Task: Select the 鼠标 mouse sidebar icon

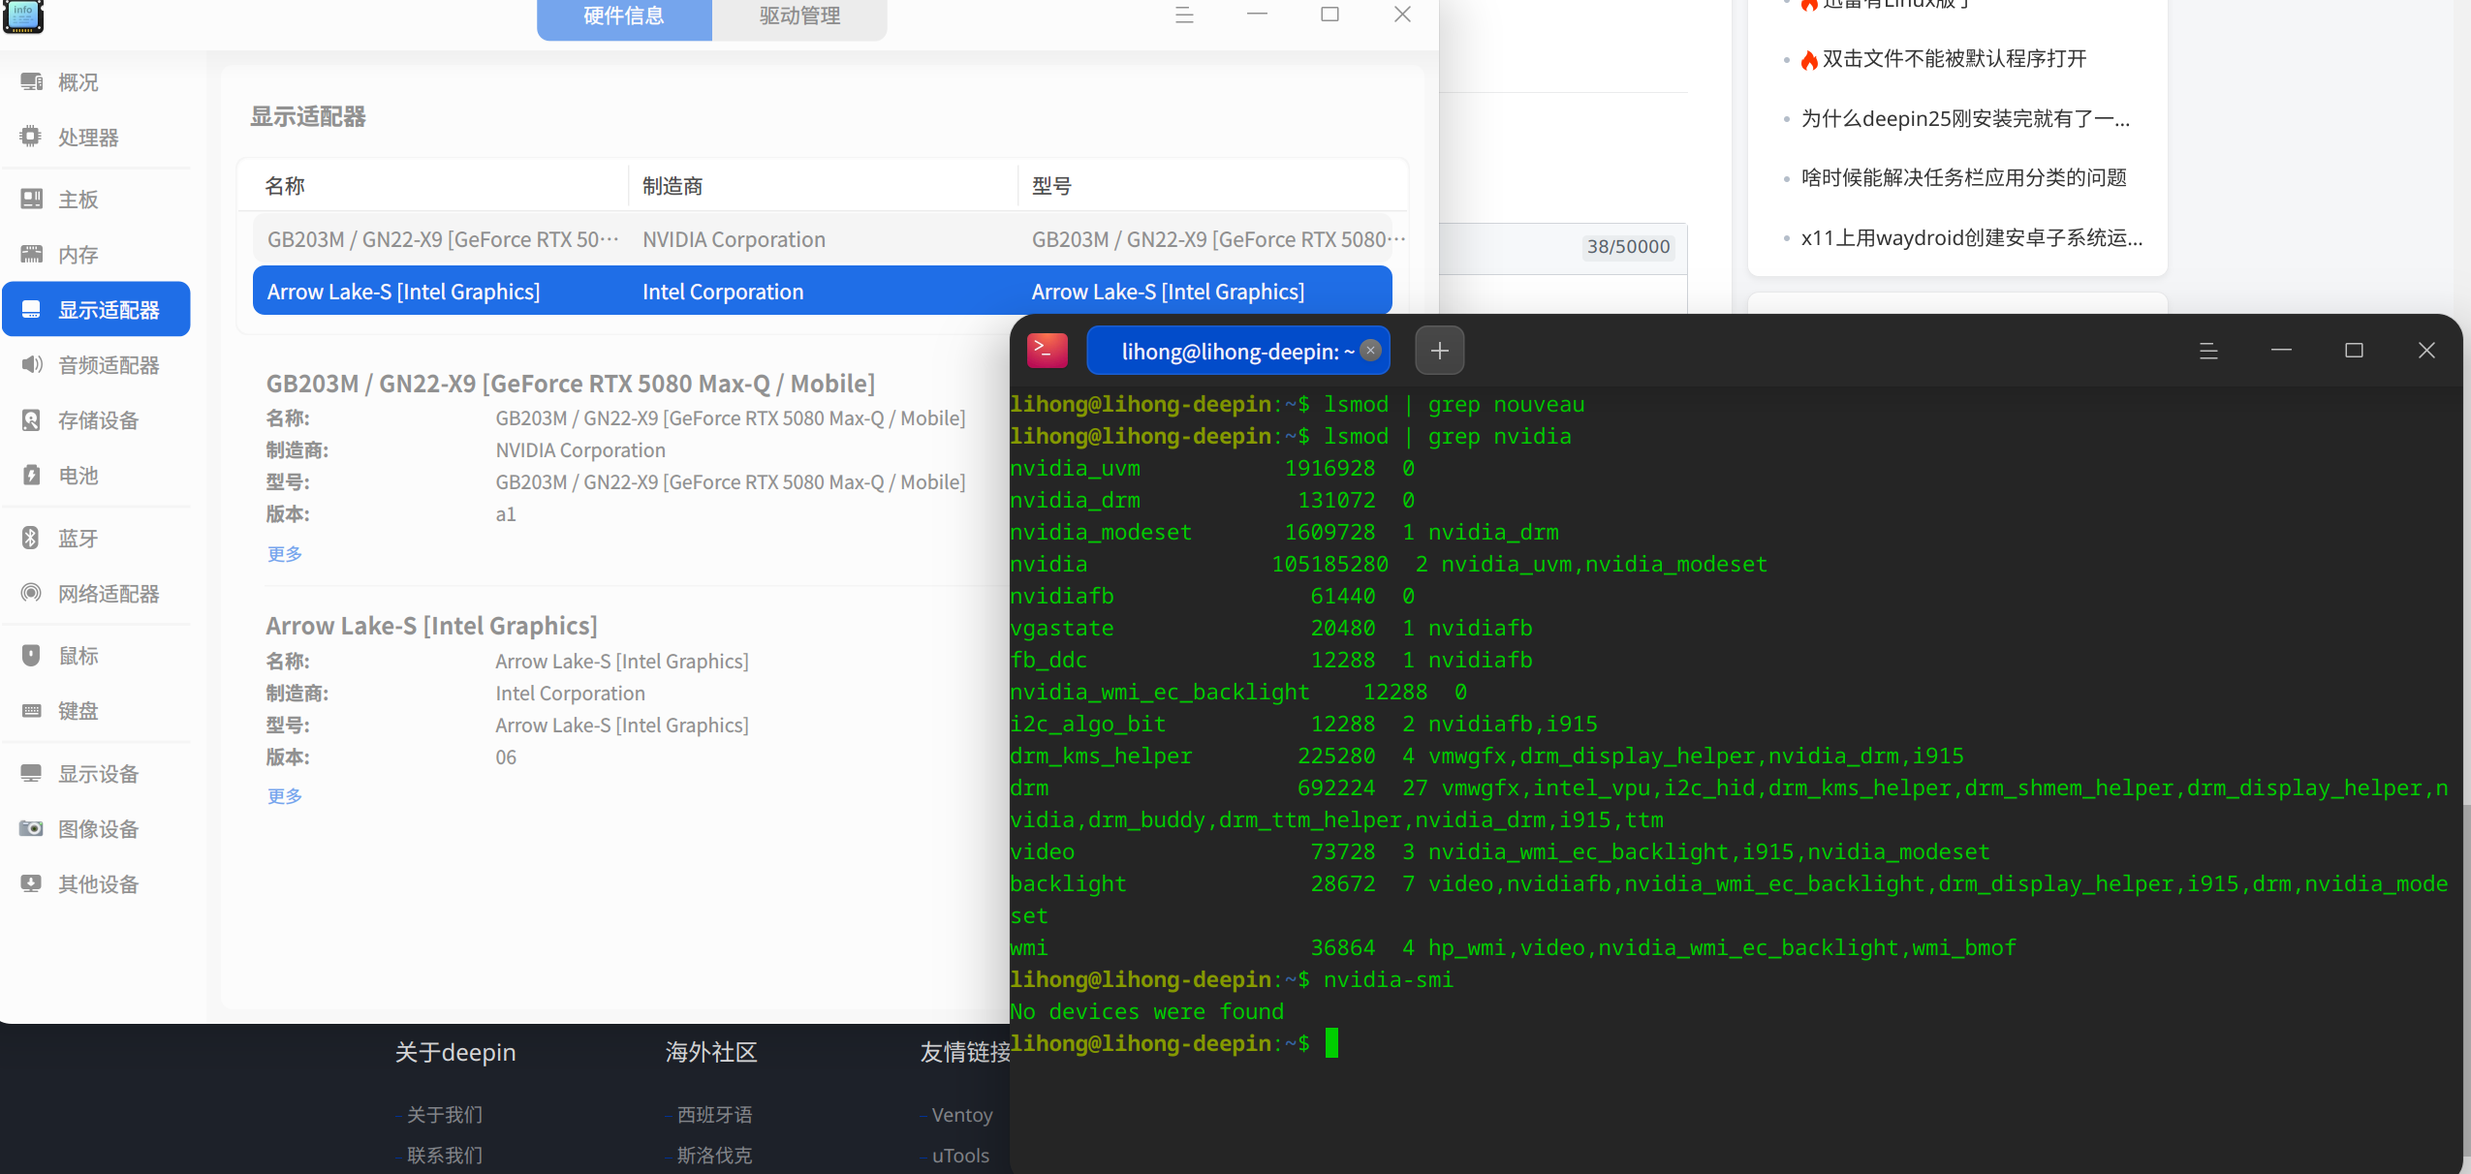Action: point(31,655)
